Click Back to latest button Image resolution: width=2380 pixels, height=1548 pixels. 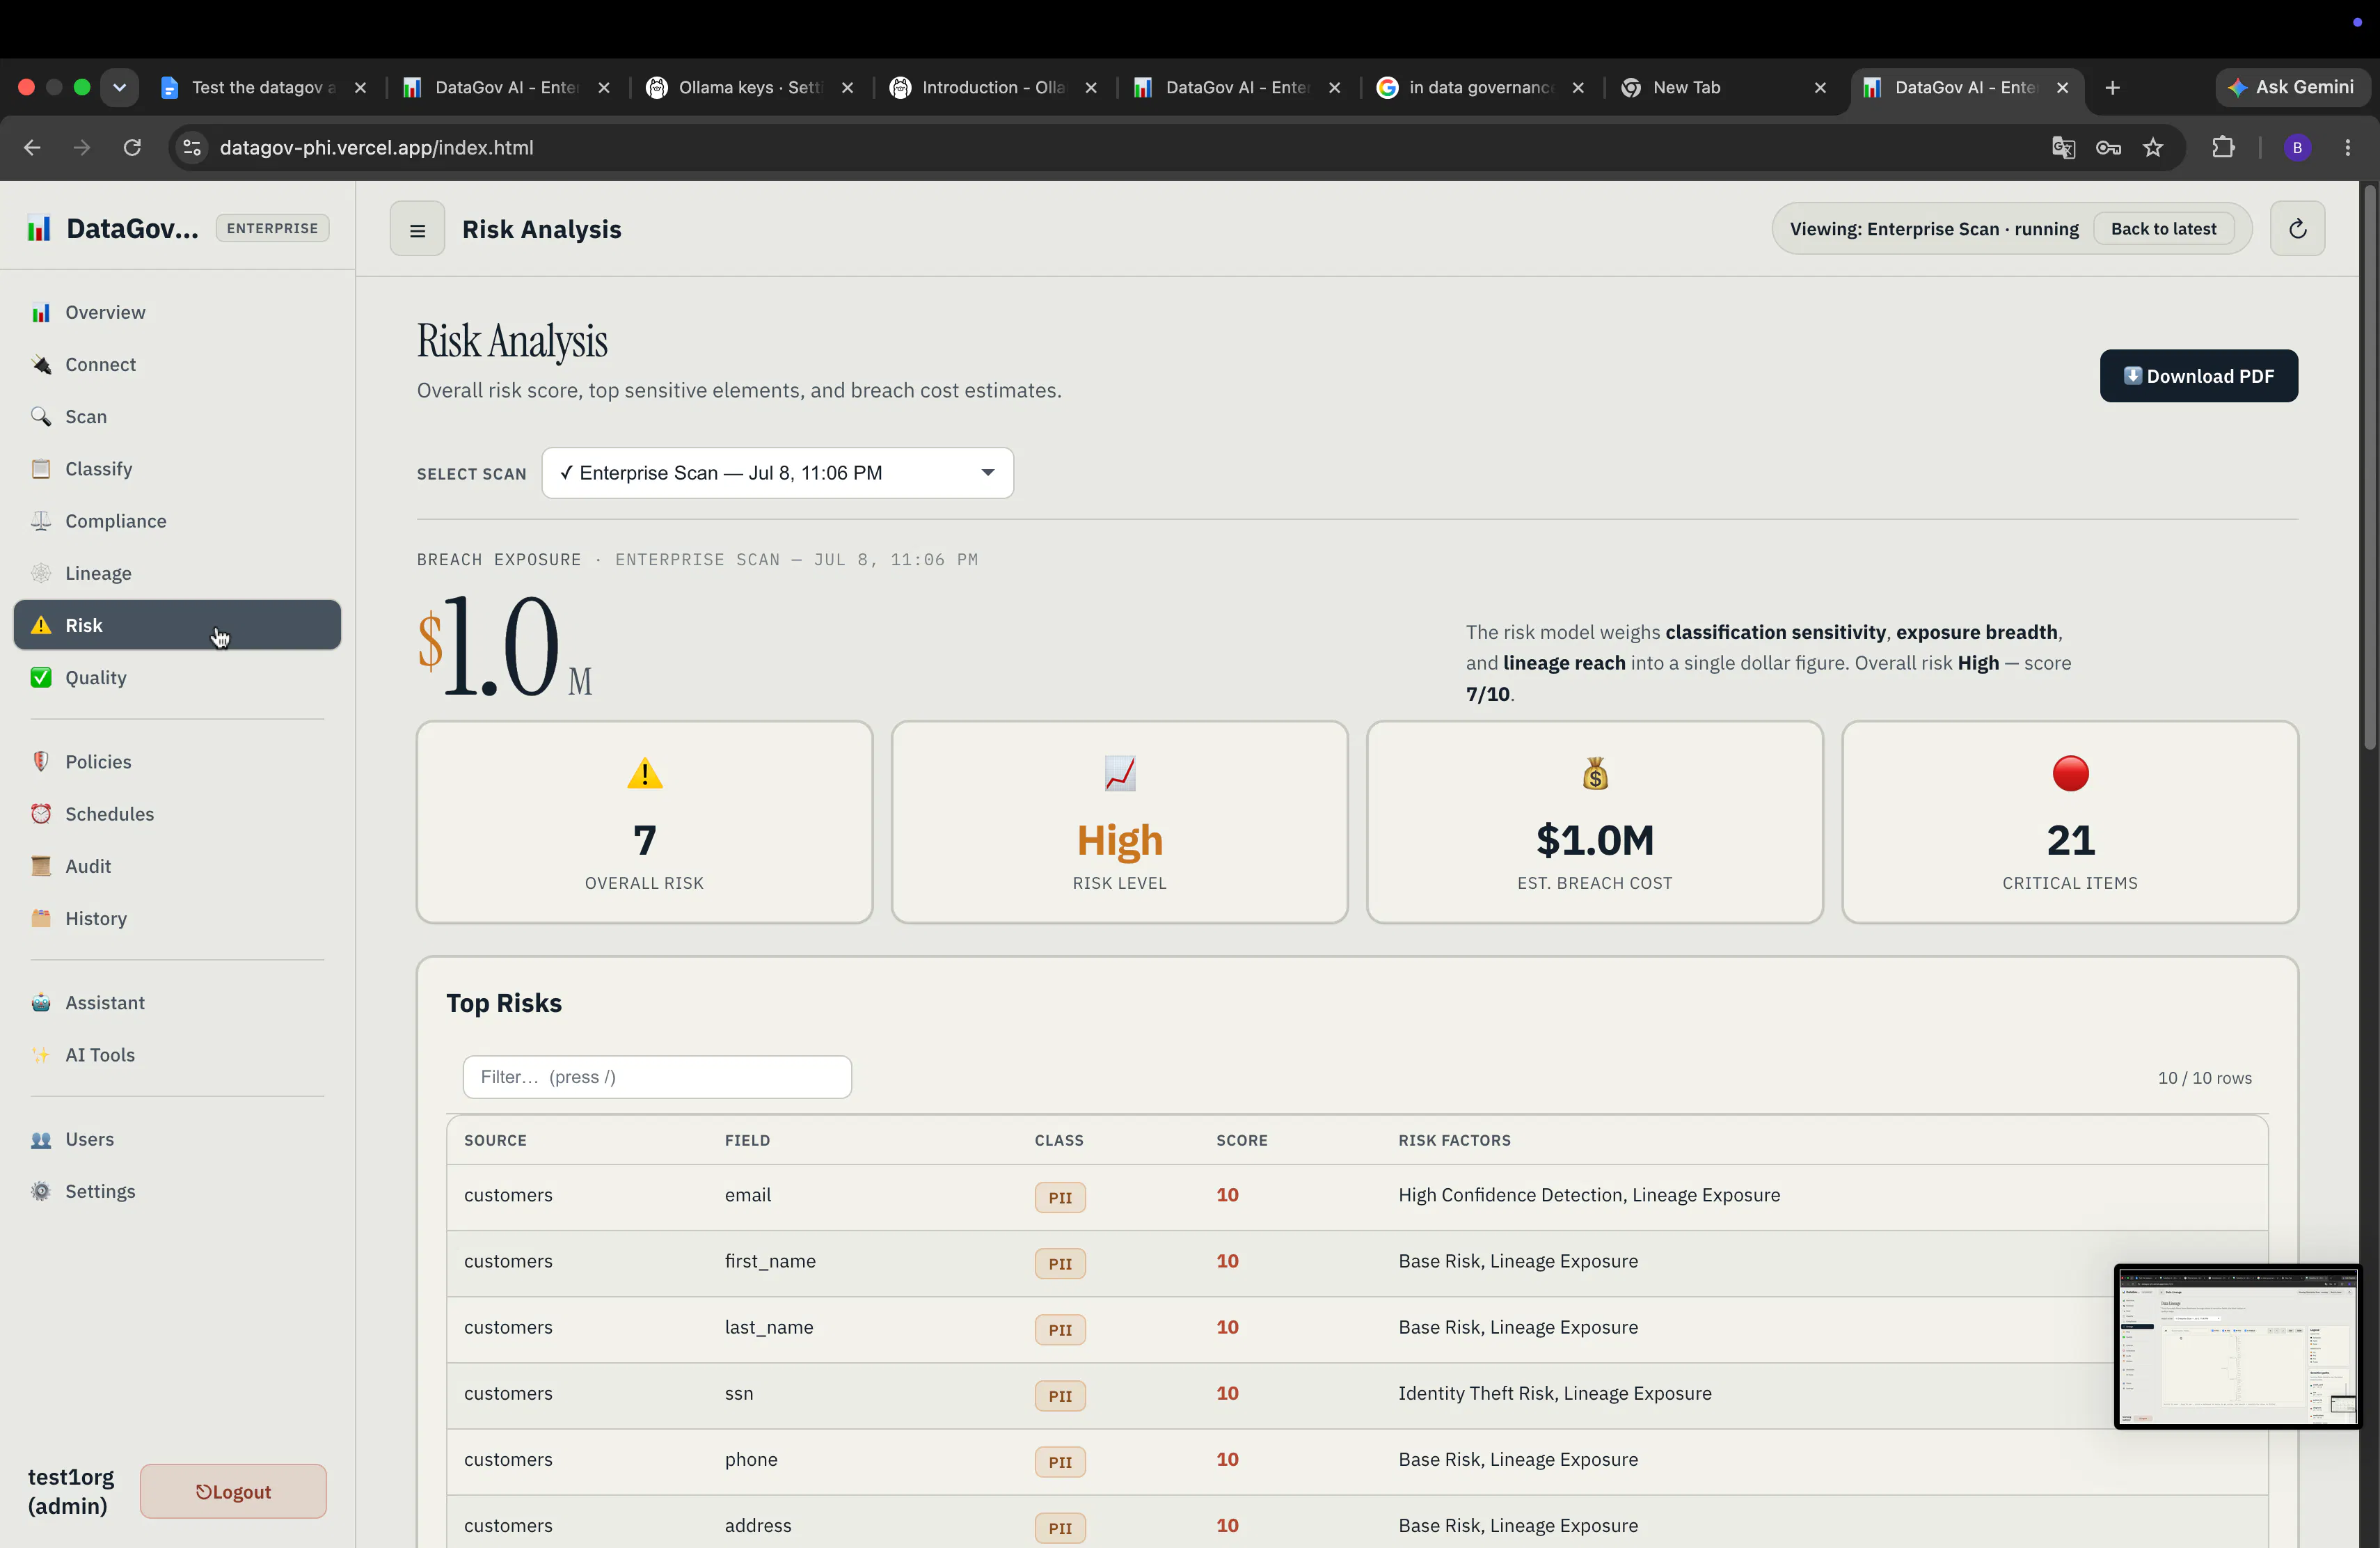(x=2163, y=229)
